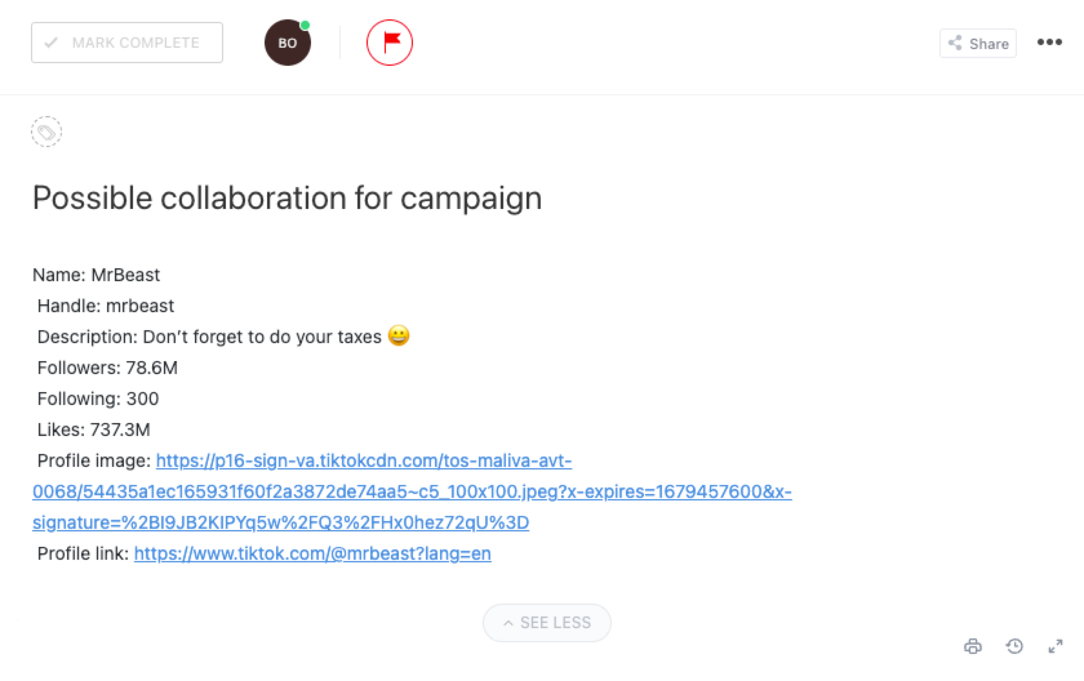Open the tiktokcdn profile image link
Image resolution: width=1084 pixels, height=681 pixels.
(412, 491)
